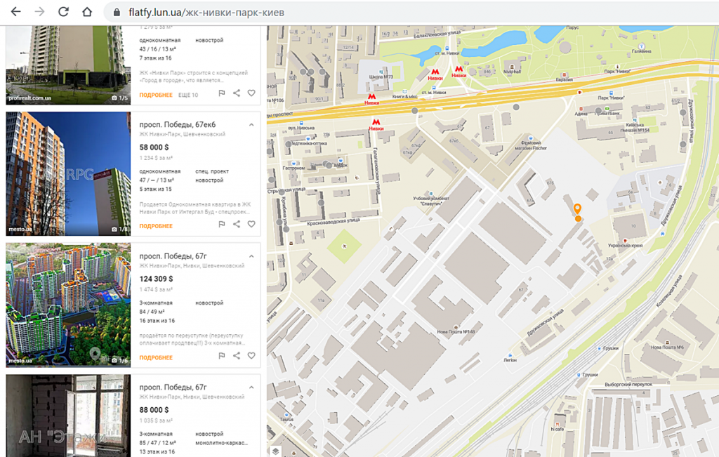This screenshot has height=457, width=719.
Task: Share the 58 000 $ listing
Action: click(237, 224)
